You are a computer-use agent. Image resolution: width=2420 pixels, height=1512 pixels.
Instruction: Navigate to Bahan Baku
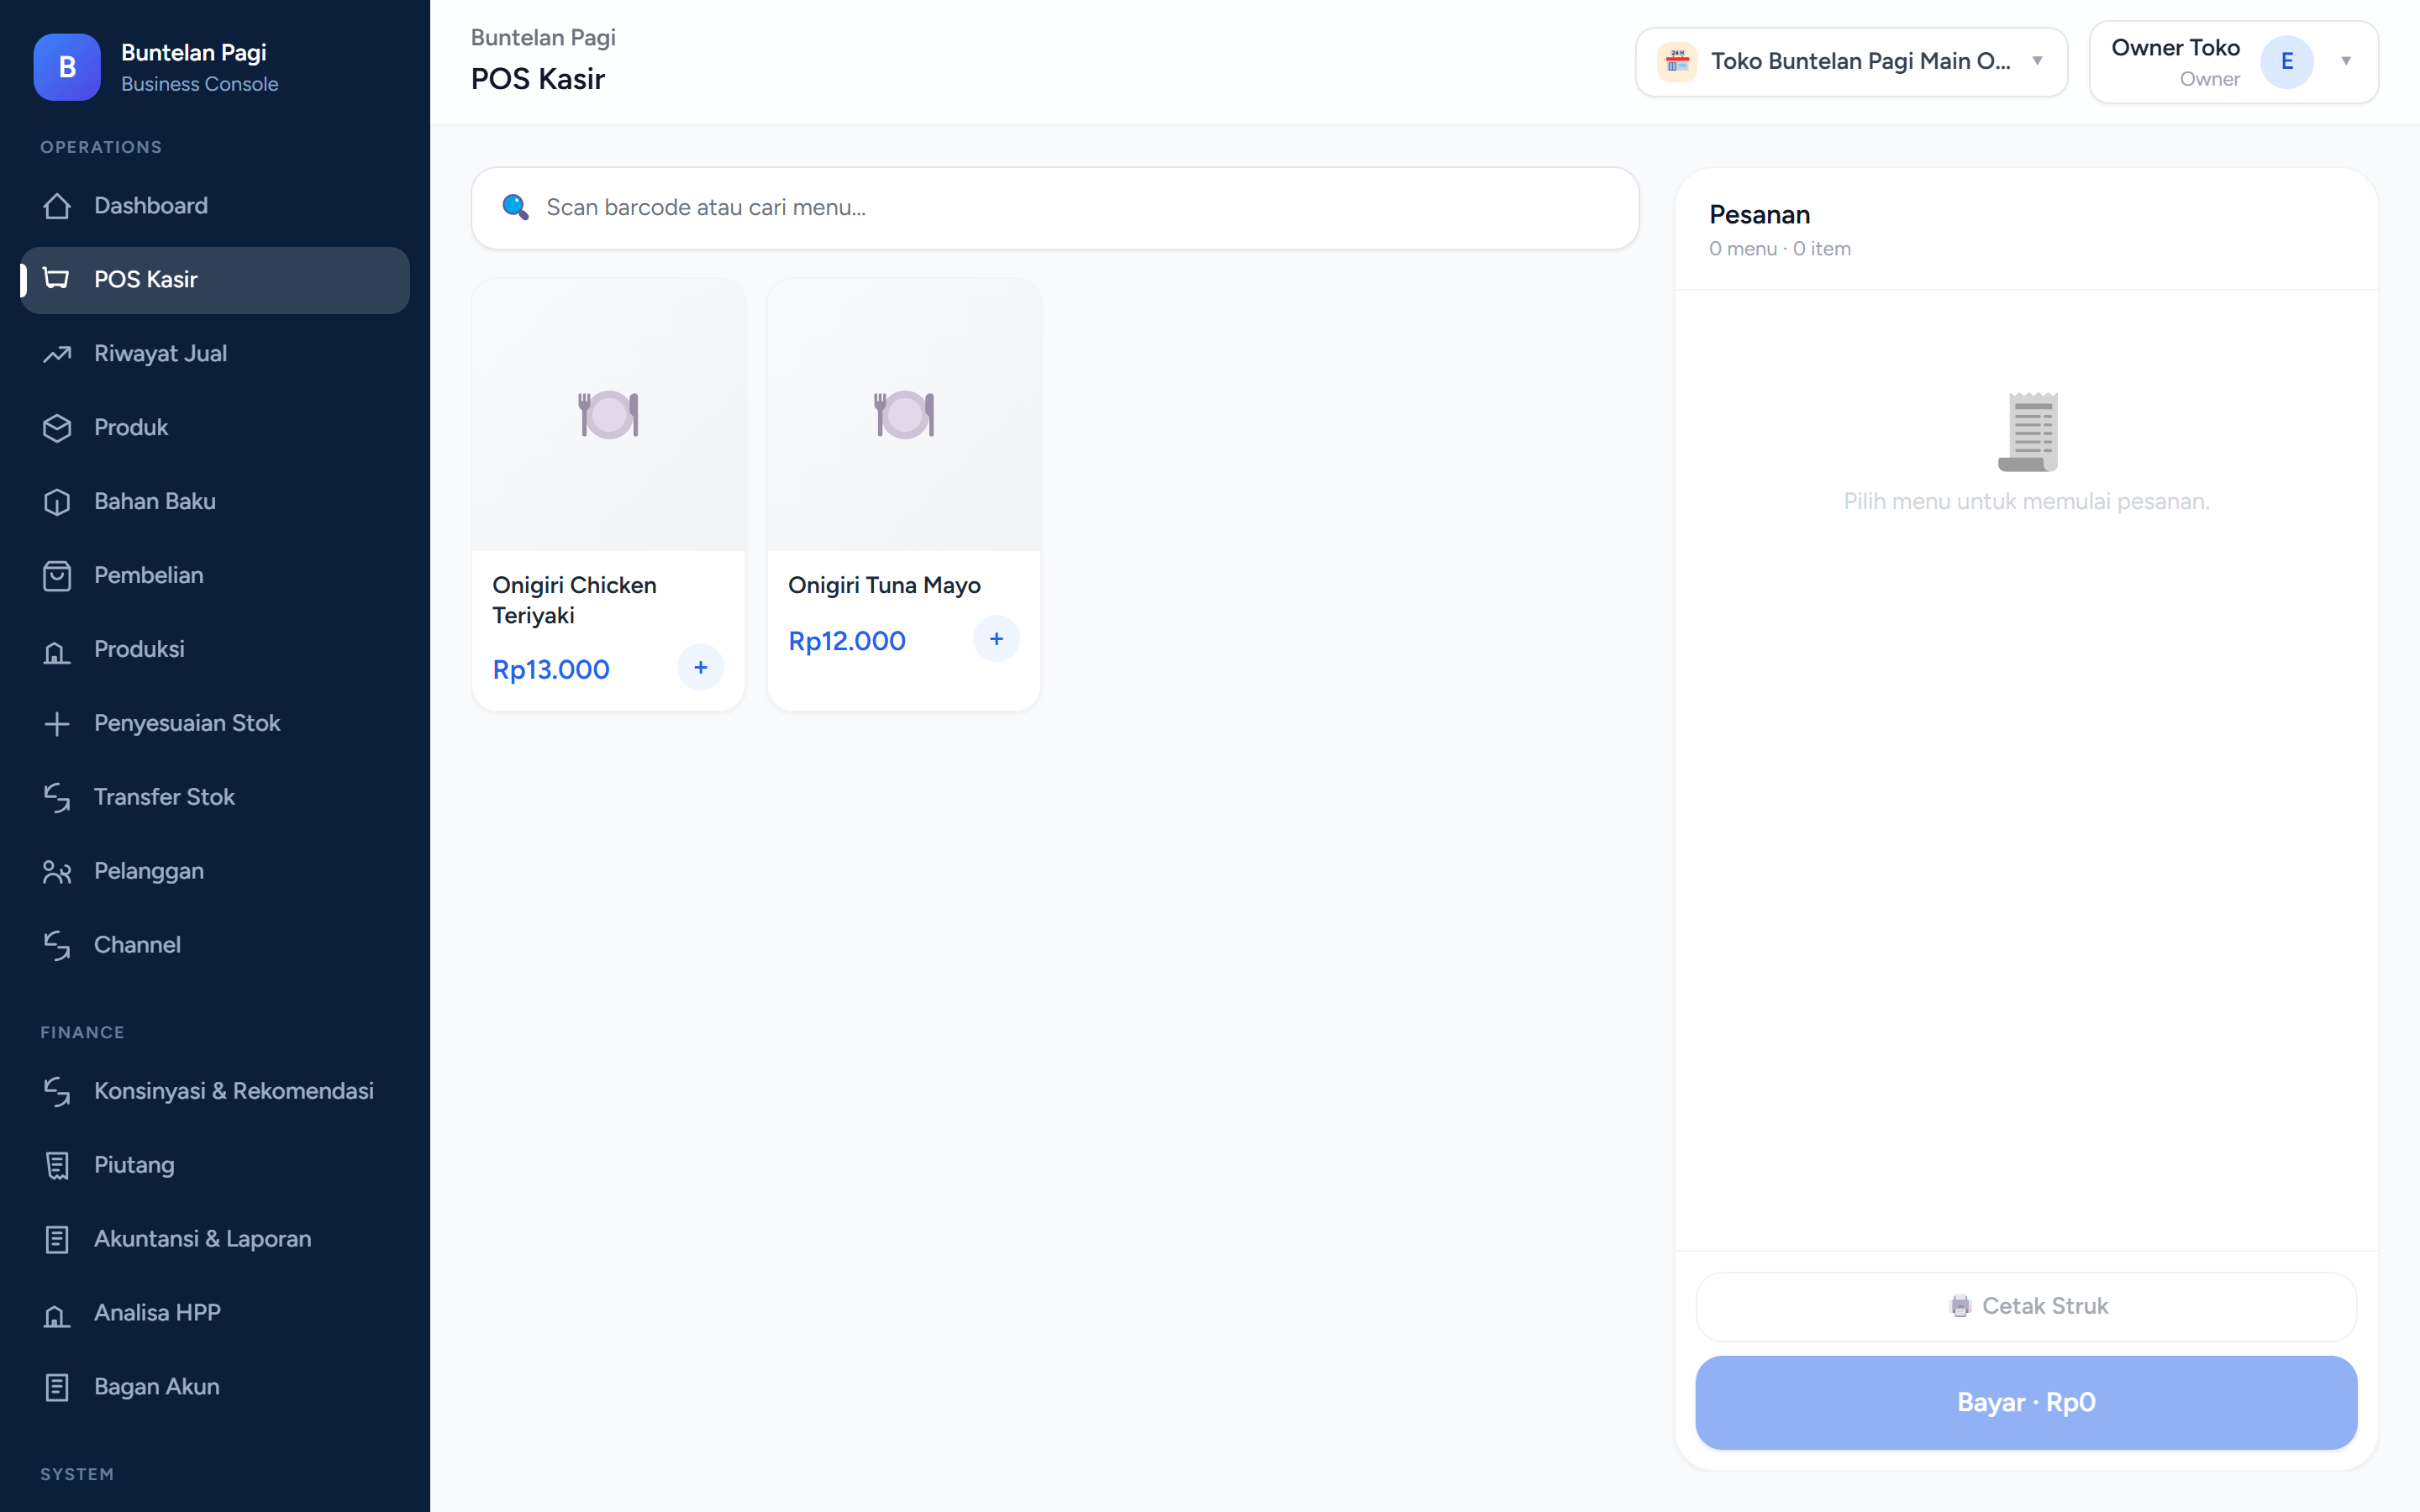tap(215, 502)
